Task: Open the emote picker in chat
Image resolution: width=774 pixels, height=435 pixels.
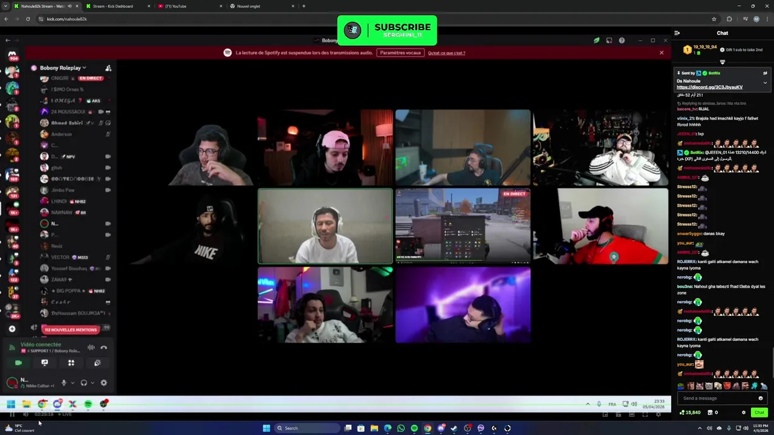Action: (760, 398)
